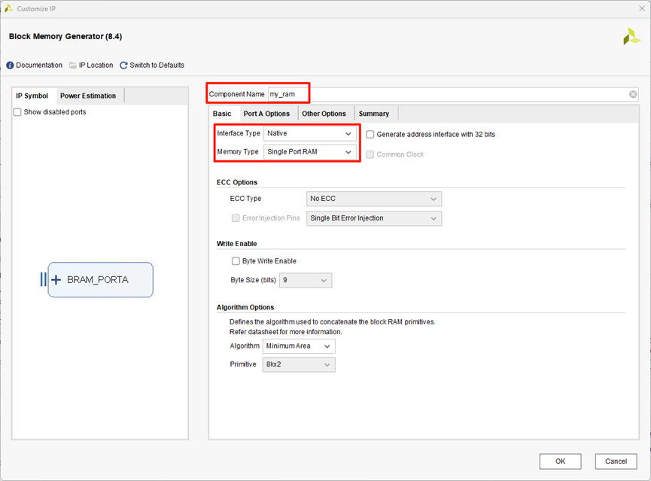Screen dimensions: 651x481
Task: Click the OK button
Action: tap(560, 461)
